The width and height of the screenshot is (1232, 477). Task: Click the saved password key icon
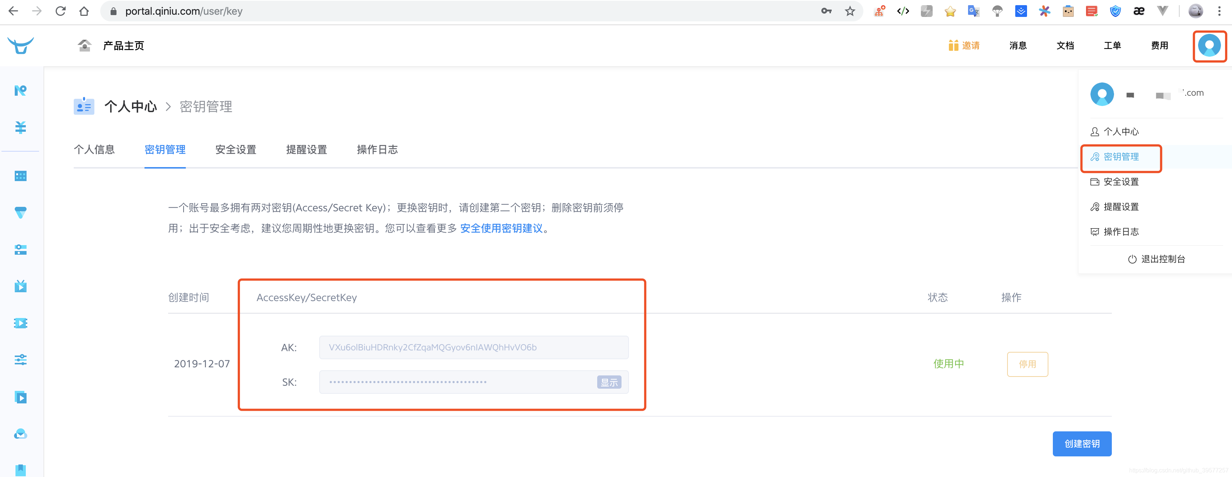[826, 11]
